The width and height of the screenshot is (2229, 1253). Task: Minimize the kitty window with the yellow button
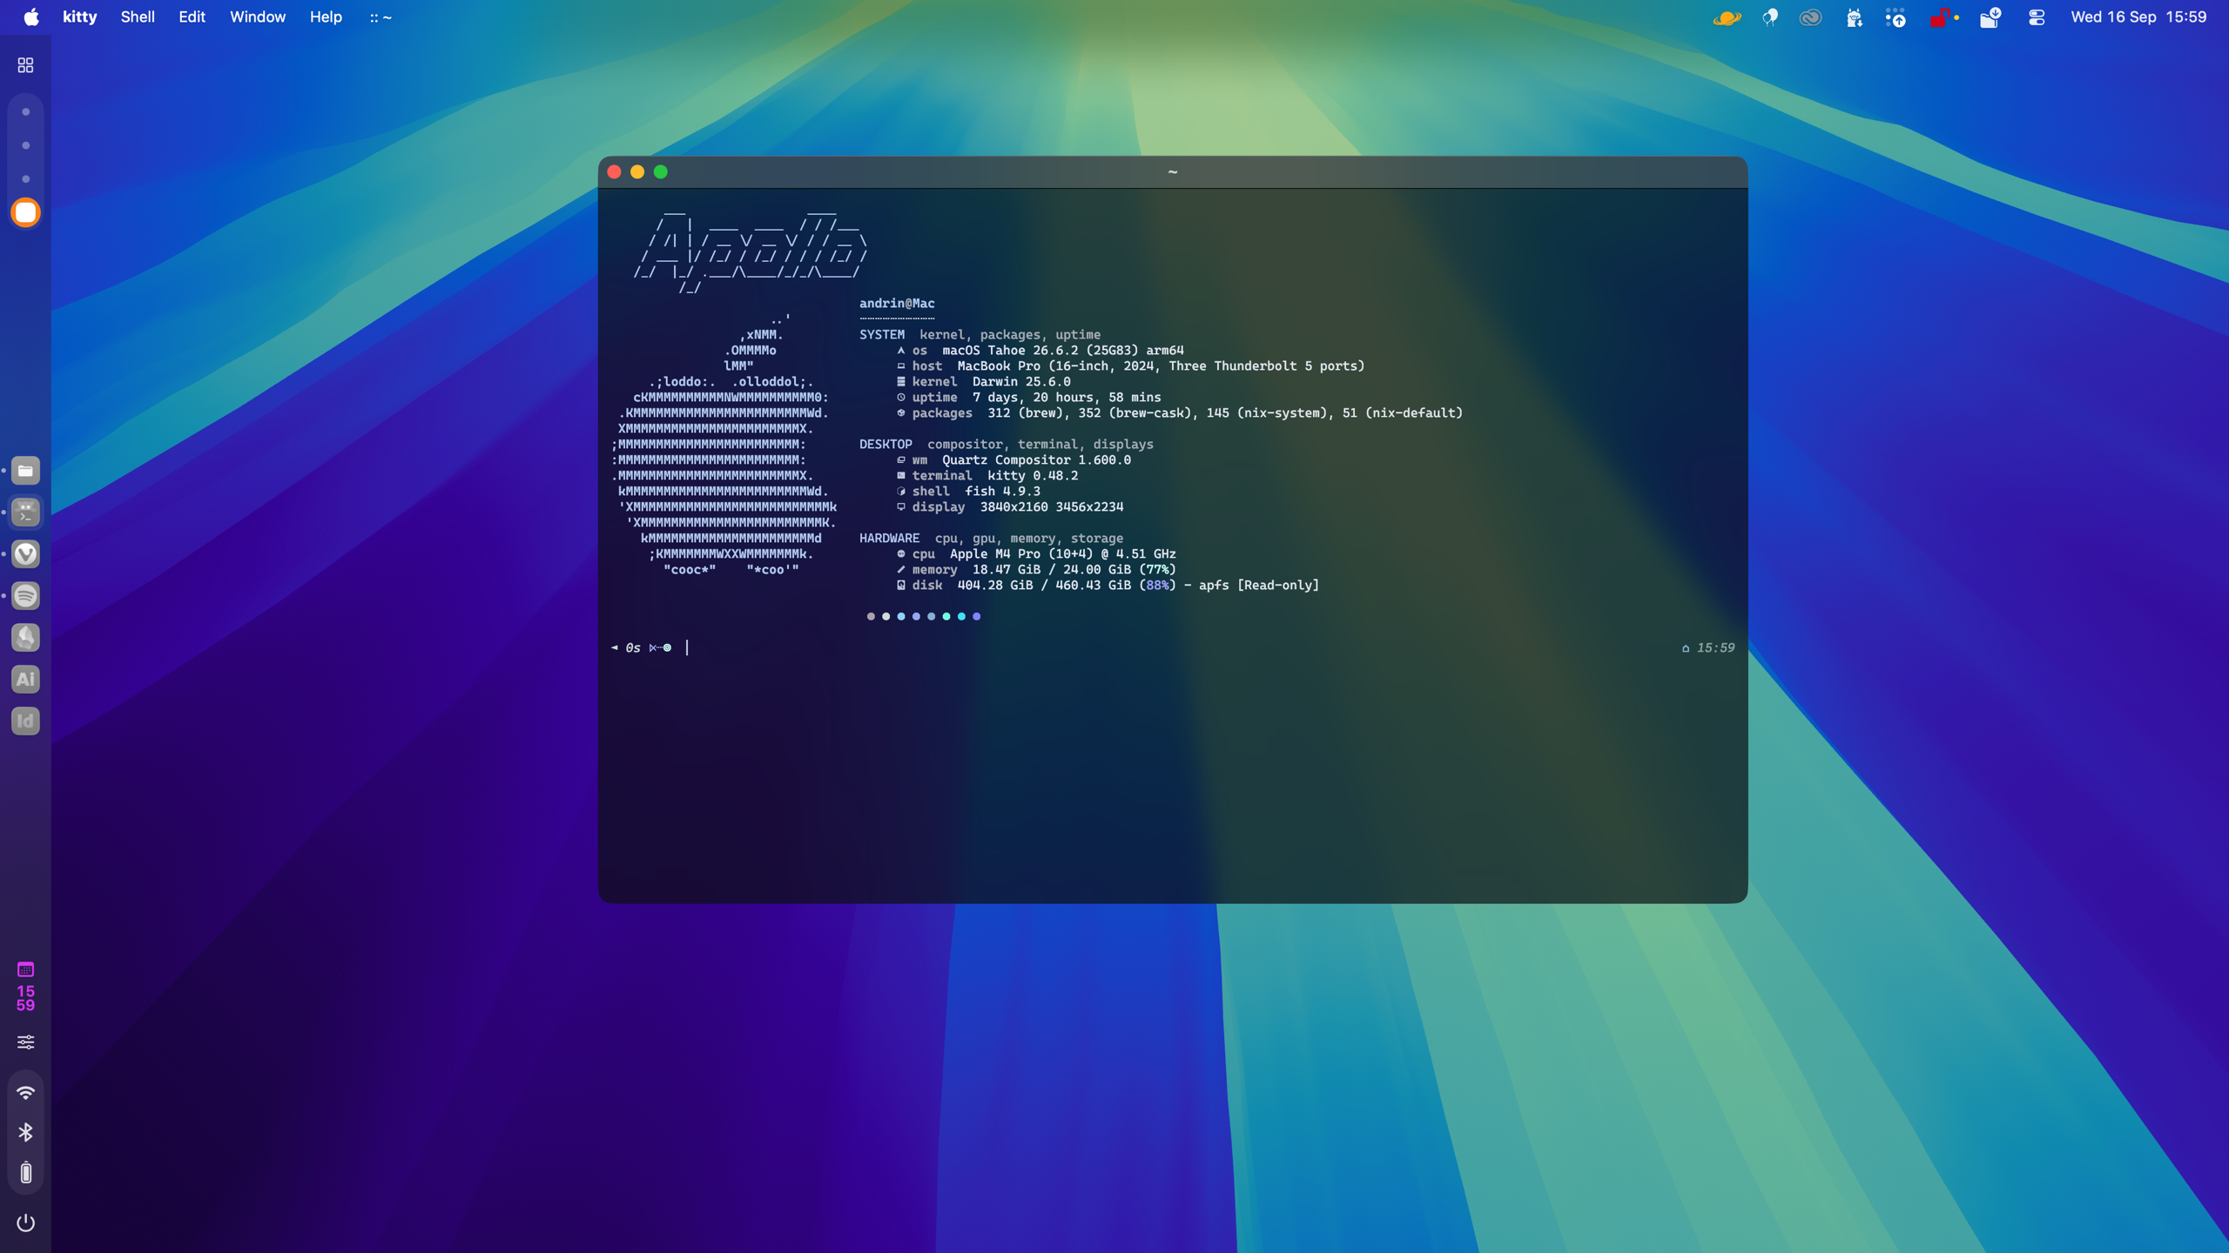[x=637, y=172]
